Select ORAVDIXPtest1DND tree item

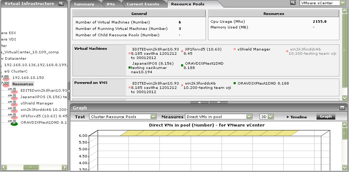[x=44, y=123]
